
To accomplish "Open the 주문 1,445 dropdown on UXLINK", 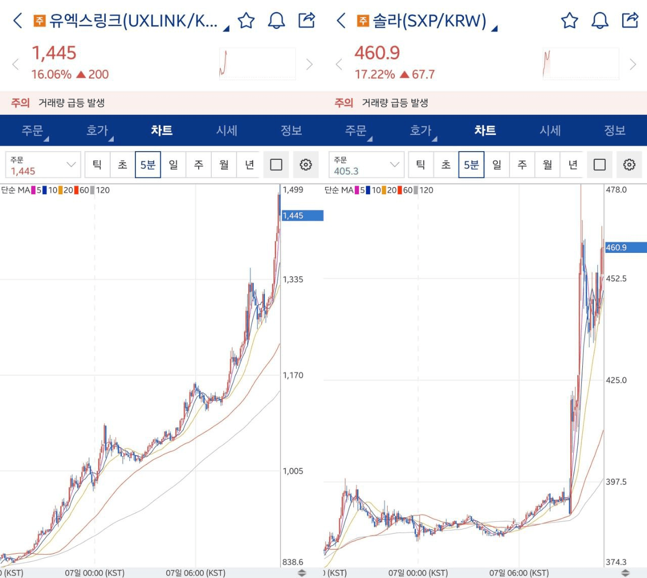I will (x=43, y=165).
